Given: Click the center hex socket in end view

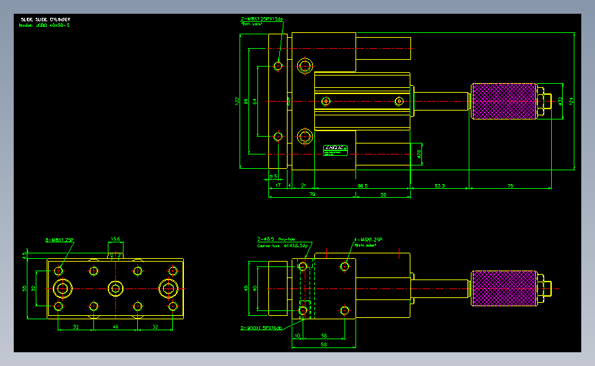Looking at the screenshot, I should 115,288.
